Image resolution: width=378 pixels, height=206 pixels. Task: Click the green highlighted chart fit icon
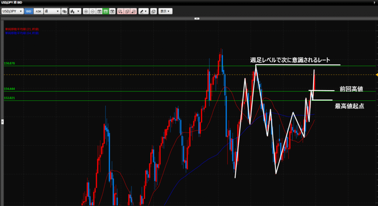point(106,11)
